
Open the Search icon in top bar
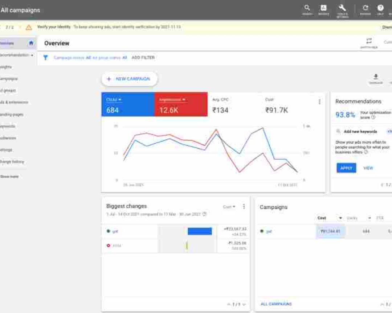[x=307, y=8]
